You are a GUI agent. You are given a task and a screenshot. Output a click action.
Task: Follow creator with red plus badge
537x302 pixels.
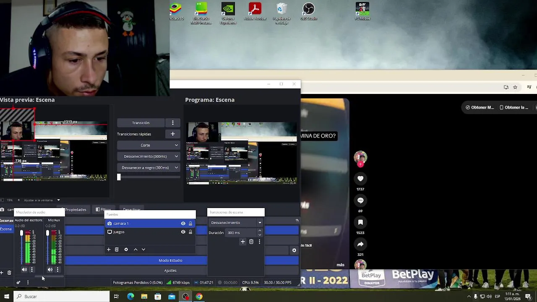coord(360,164)
